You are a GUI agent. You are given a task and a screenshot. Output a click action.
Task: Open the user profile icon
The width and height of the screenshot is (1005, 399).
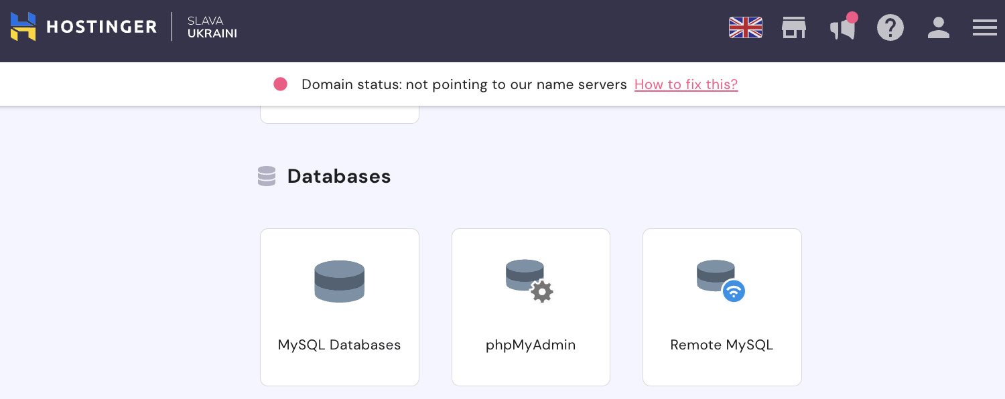[938, 27]
